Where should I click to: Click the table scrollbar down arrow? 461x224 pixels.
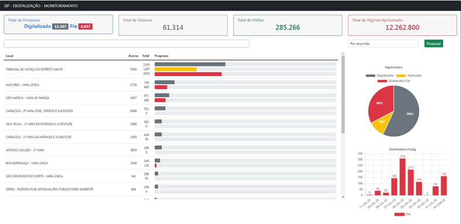pyautogui.click(x=343, y=196)
